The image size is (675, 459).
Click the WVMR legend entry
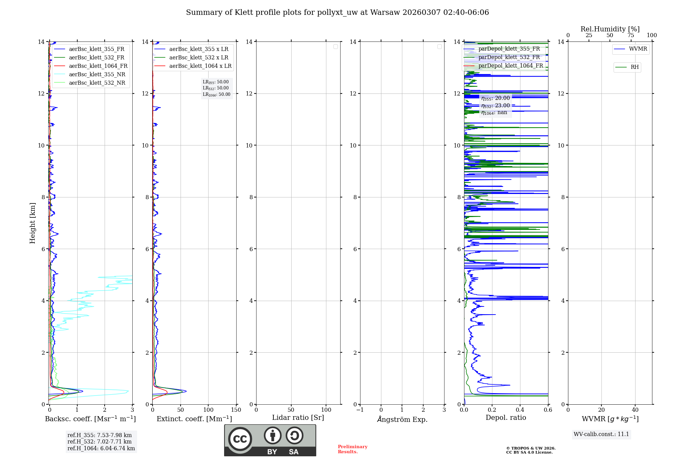pos(638,49)
